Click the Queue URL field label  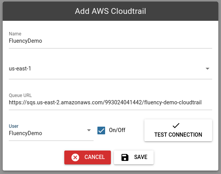pyautogui.click(x=20, y=95)
